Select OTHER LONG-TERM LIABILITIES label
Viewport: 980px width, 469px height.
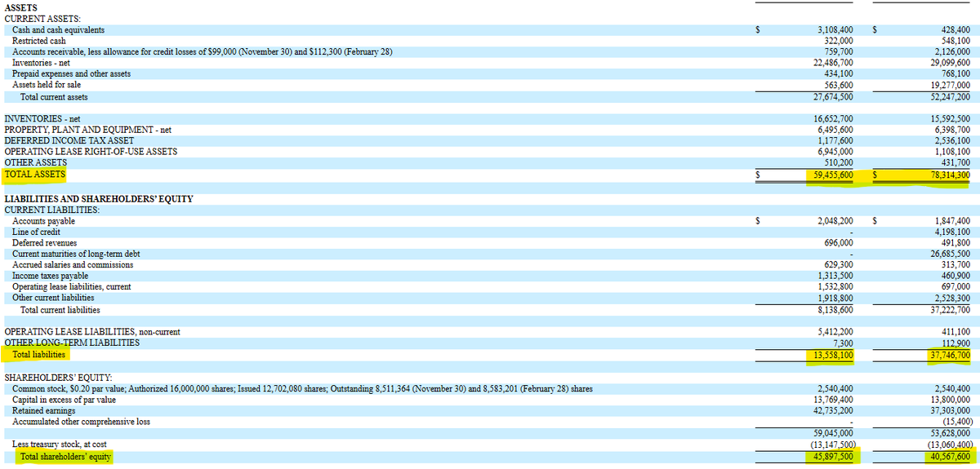click(72, 343)
